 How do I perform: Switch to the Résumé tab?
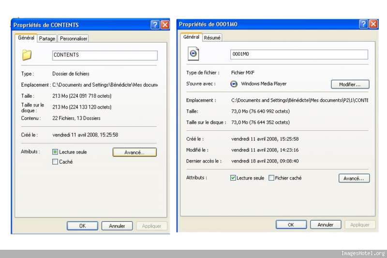tap(212, 38)
